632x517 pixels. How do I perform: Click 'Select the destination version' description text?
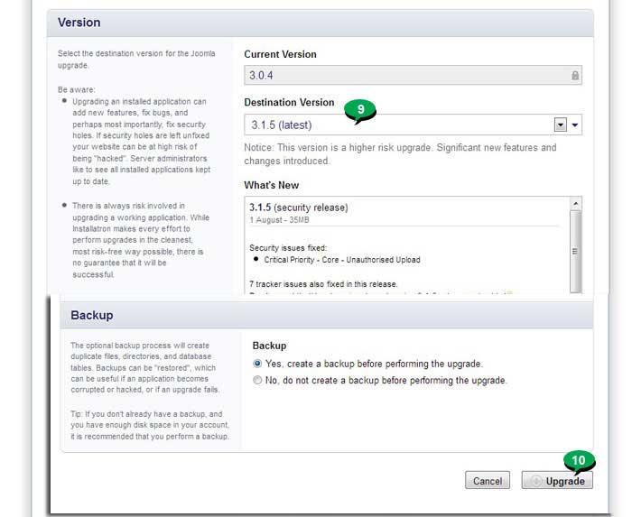pyautogui.click(x=136, y=60)
